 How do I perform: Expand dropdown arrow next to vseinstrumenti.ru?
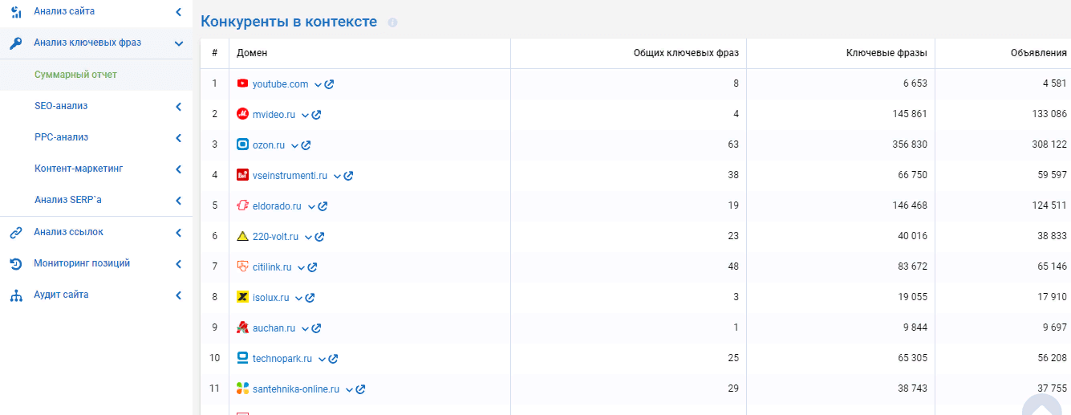pyautogui.click(x=337, y=176)
